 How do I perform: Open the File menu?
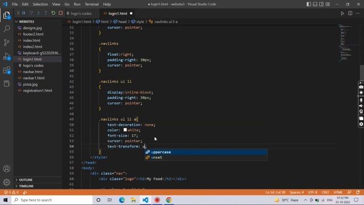(x=15, y=4)
